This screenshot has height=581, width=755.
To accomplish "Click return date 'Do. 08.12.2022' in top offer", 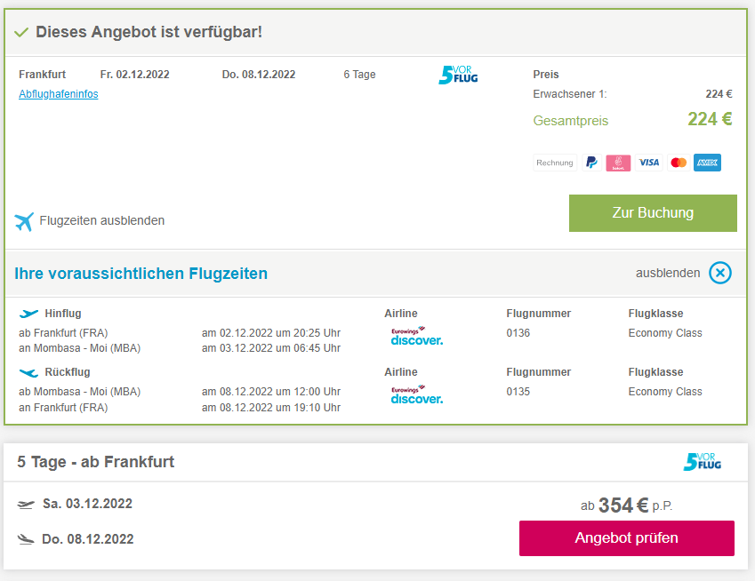I will [x=259, y=75].
